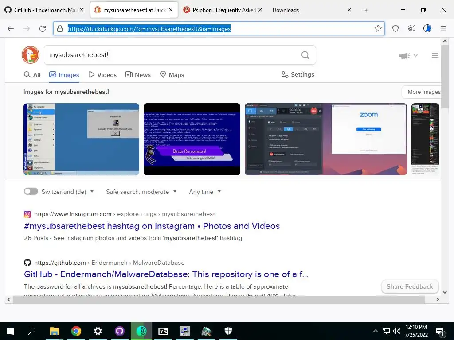Open Windows Security shield on the taskbar
This screenshot has height=340, width=454.
[228, 331]
